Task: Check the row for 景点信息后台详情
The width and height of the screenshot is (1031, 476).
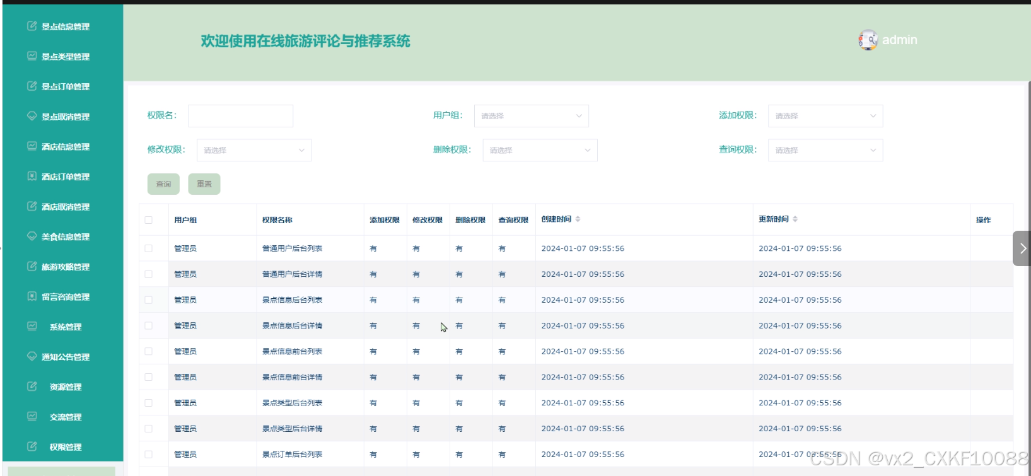Action: (x=149, y=326)
